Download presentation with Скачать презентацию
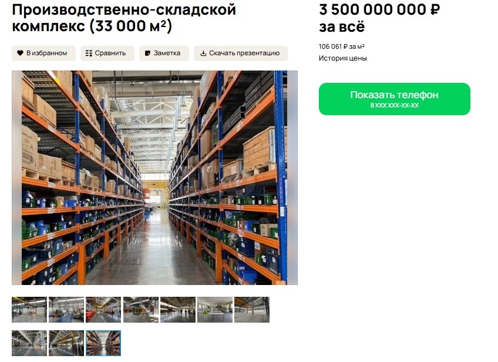The width and height of the screenshot is (498, 362). point(241,53)
